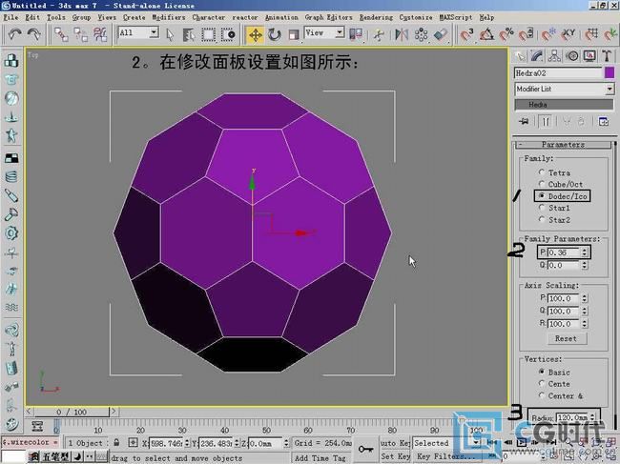Open the Graph Editors menu

tap(328, 17)
